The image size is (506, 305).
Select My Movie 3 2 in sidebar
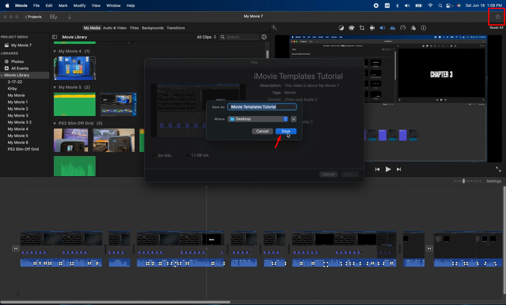coord(20,122)
